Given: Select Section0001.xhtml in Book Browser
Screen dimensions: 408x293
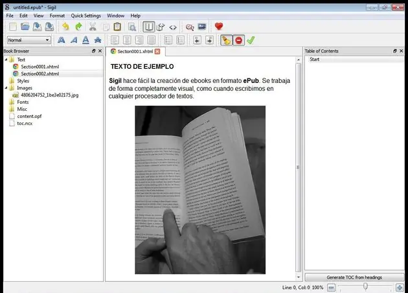Looking at the screenshot, I should click(x=40, y=67).
